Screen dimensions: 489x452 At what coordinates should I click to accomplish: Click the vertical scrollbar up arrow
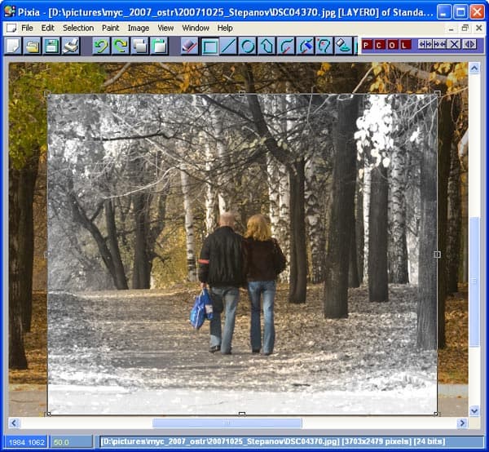click(474, 68)
